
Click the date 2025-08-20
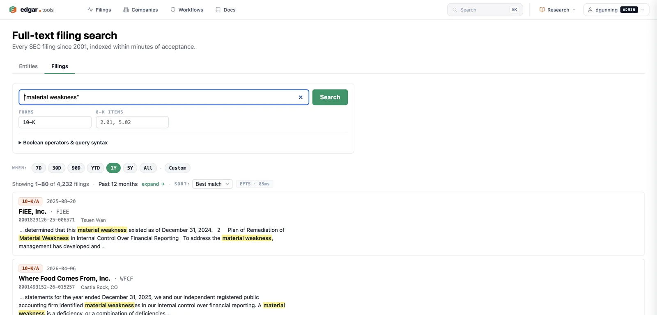pyautogui.click(x=61, y=201)
